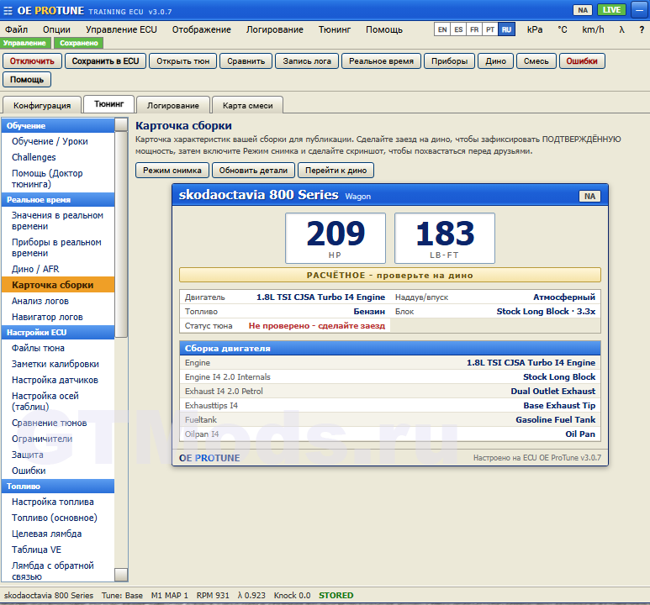Image resolution: width=650 pixels, height=605 pixels.
Task: Click Сохранить в ECU button
Action: (105, 60)
